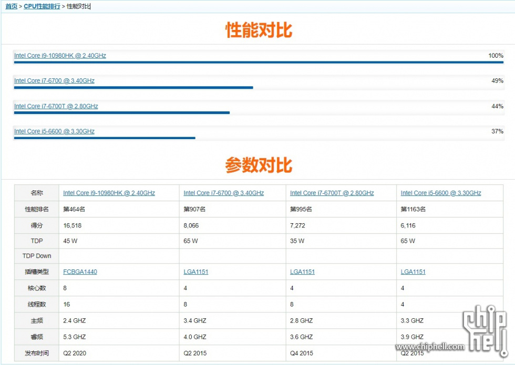Select the 得分 row label
Screen dimensions: 515x365
[x=37, y=225]
